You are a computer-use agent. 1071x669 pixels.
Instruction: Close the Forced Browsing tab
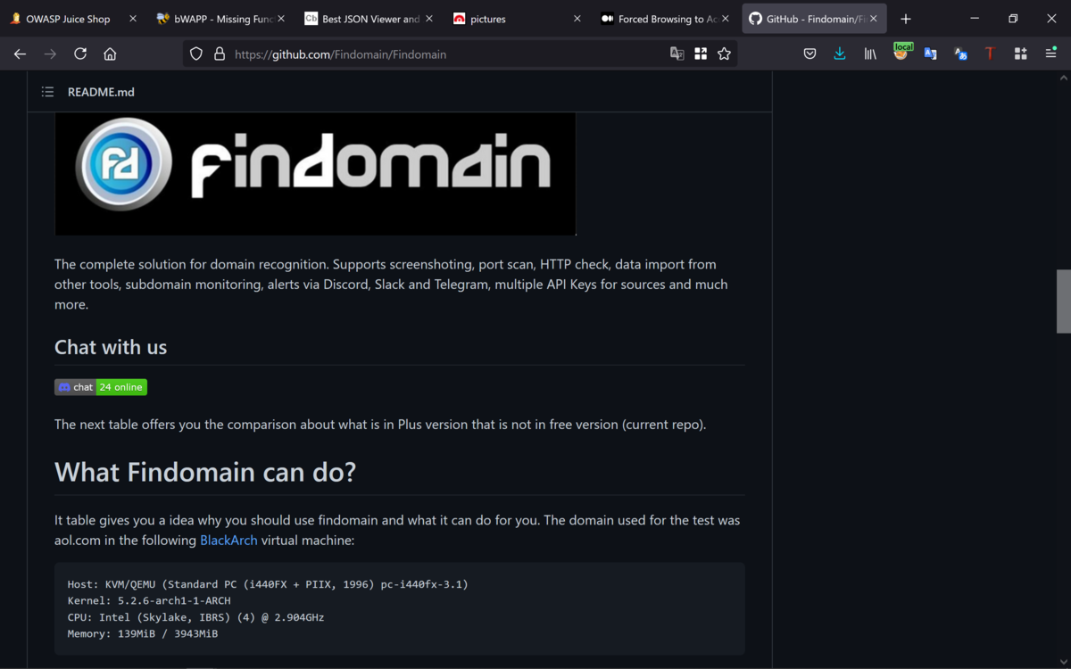[726, 19]
